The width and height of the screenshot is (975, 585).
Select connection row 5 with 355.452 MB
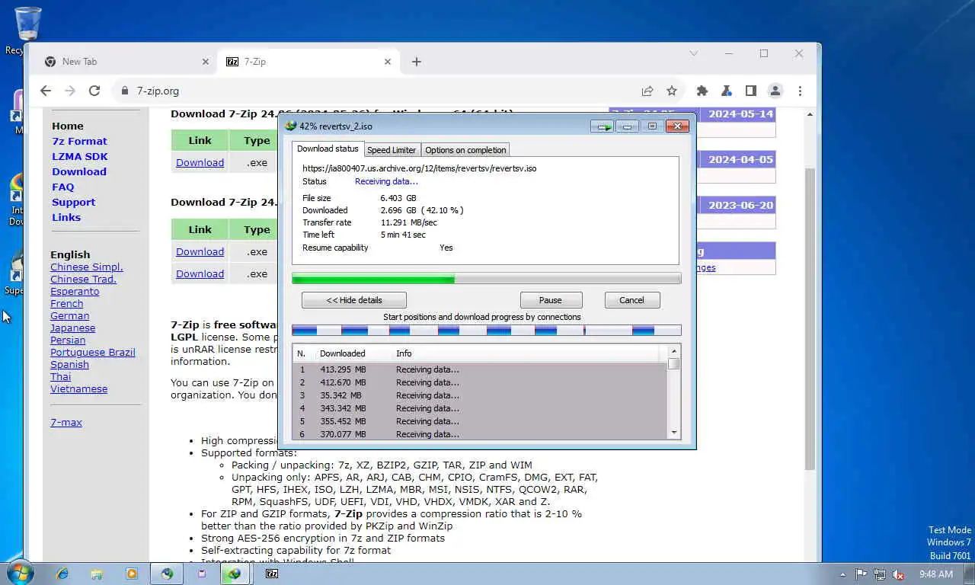pyautogui.click(x=480, y=421)
